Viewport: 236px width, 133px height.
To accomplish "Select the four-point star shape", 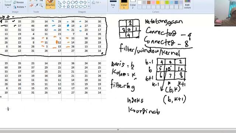I will coord(64,7).
